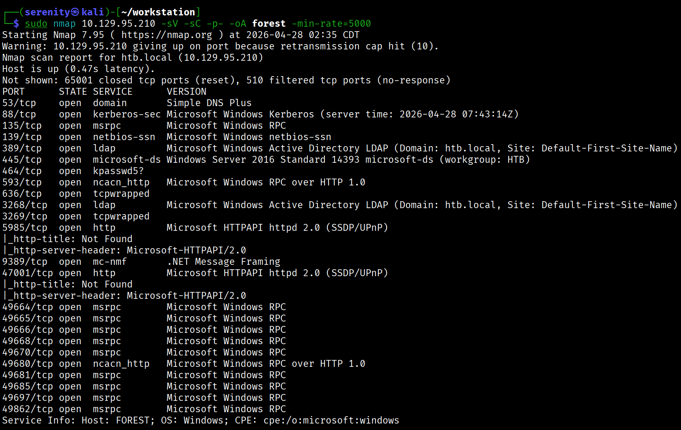Click the VERSION column header
This screenshot has height=430, width=681.
point(187,92)
